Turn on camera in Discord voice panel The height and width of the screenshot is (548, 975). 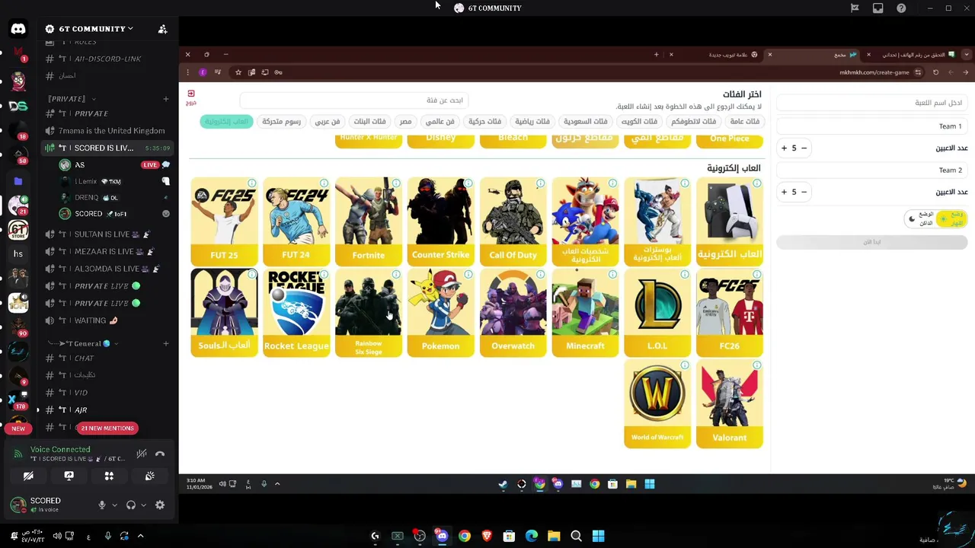click(28, 476)
